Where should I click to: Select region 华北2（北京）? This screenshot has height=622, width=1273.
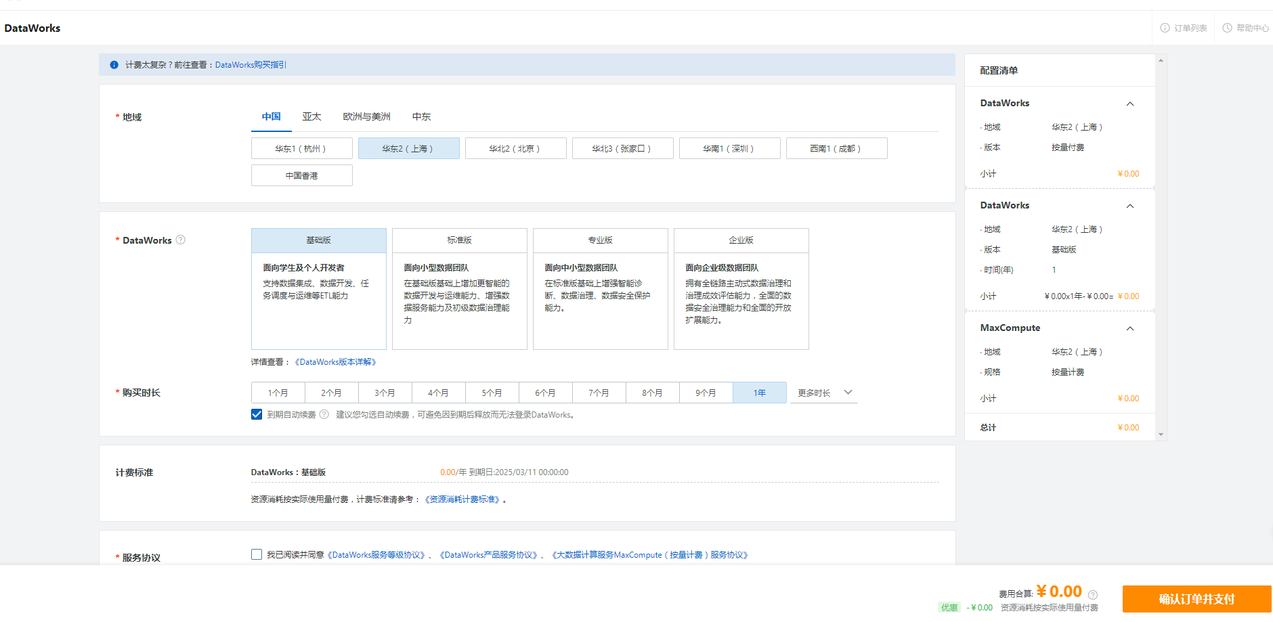pos(516,148)
